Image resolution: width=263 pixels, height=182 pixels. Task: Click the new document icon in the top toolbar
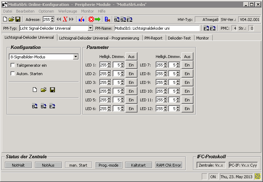point(5,20)
